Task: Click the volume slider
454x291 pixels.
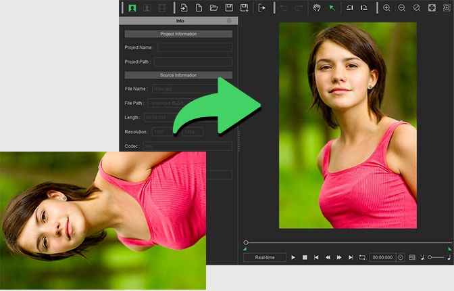Action: pos(436,257)
